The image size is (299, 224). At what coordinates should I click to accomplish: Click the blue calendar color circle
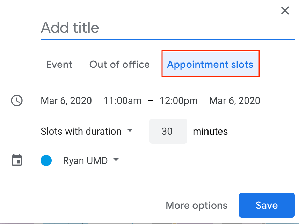(x=46, y=160)
